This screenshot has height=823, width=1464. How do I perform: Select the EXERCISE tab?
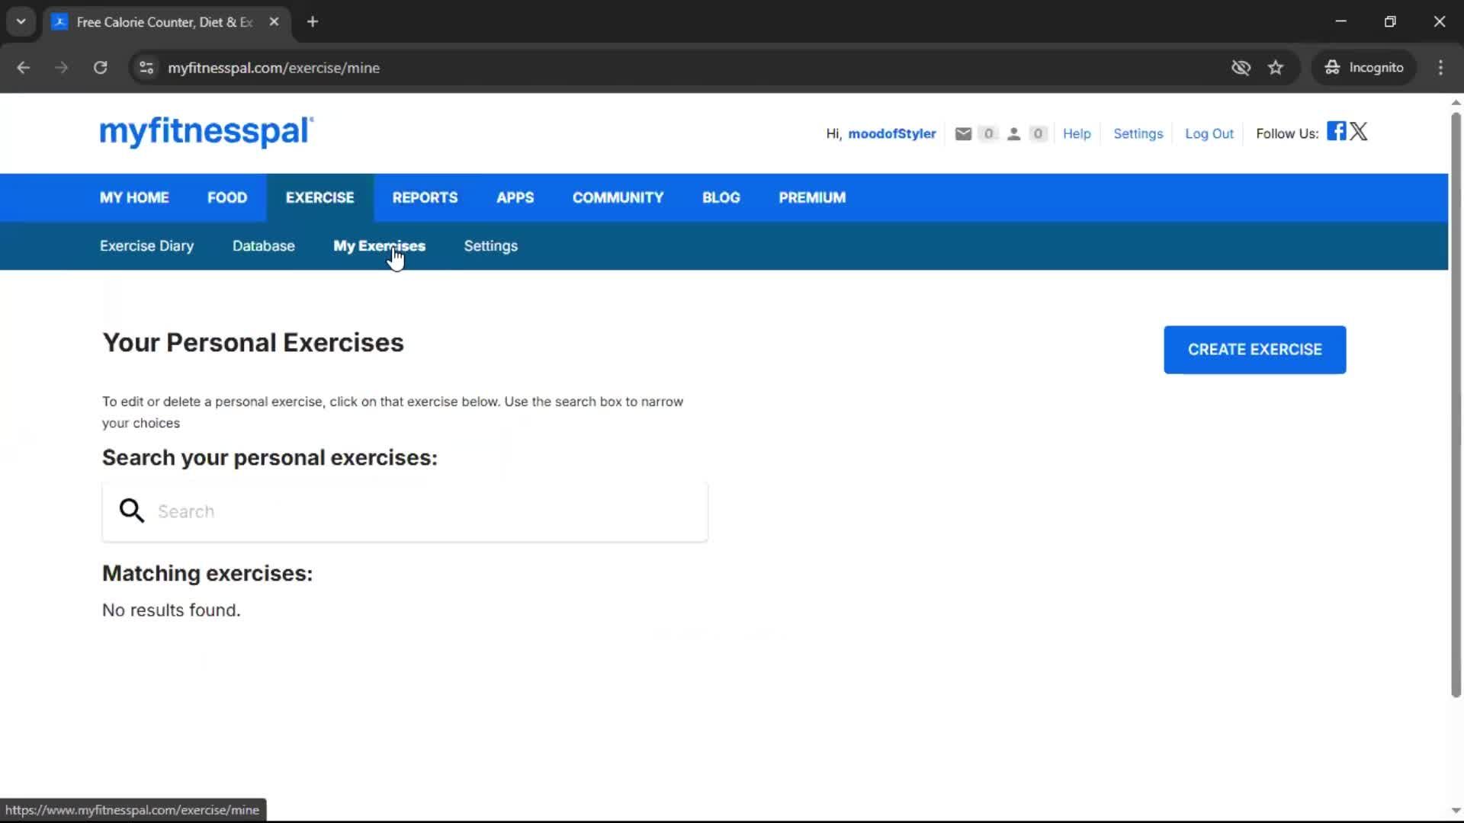(x=319, y=197)
